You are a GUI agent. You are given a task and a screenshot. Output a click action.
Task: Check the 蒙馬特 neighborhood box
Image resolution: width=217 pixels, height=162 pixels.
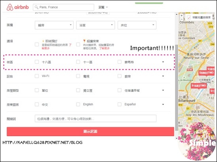pos(120,62)
